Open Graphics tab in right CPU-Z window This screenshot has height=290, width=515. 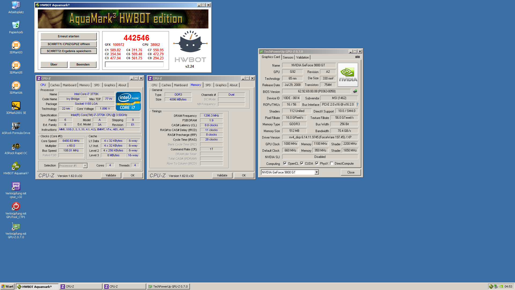pos(221,85)
